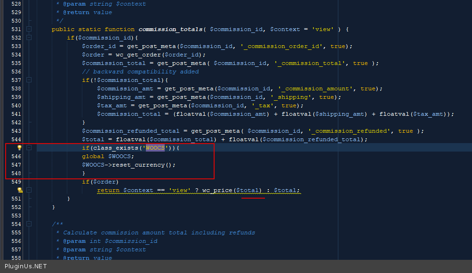
Task: Click line number 549 in the gutter
Action: tap(16, 182)
